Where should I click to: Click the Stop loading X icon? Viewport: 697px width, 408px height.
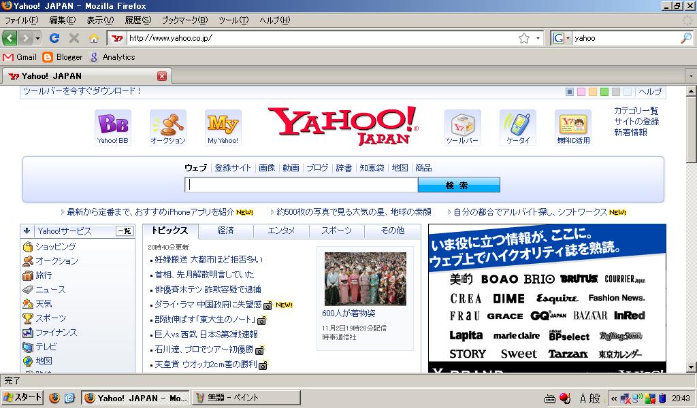74,38
